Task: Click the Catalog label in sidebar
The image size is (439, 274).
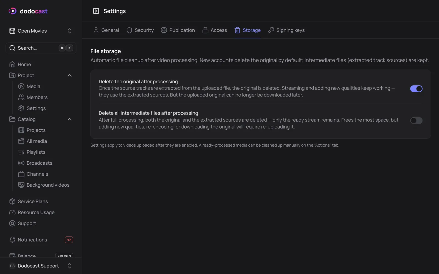Action: [27, 119]
